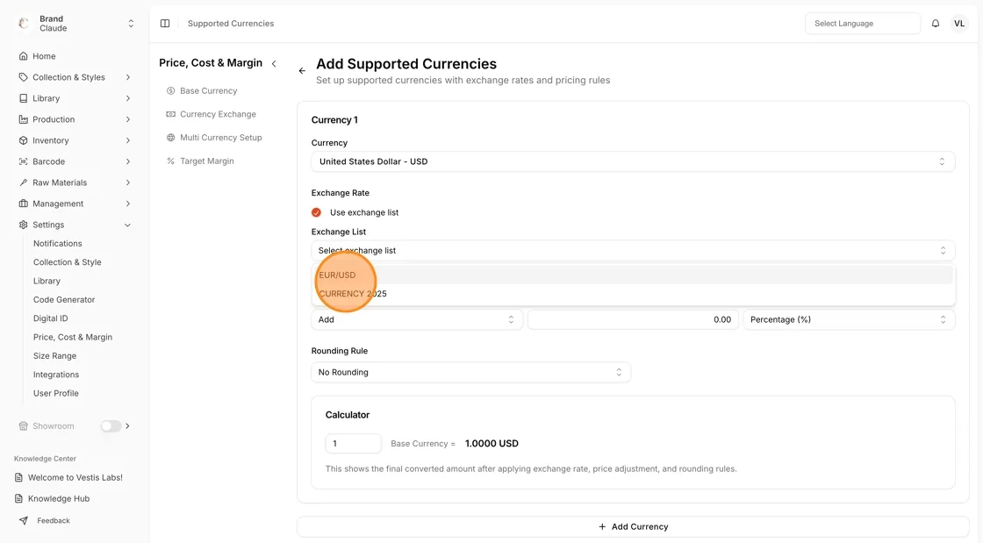Go to Currency Exchange section

[x=218, y=114]
